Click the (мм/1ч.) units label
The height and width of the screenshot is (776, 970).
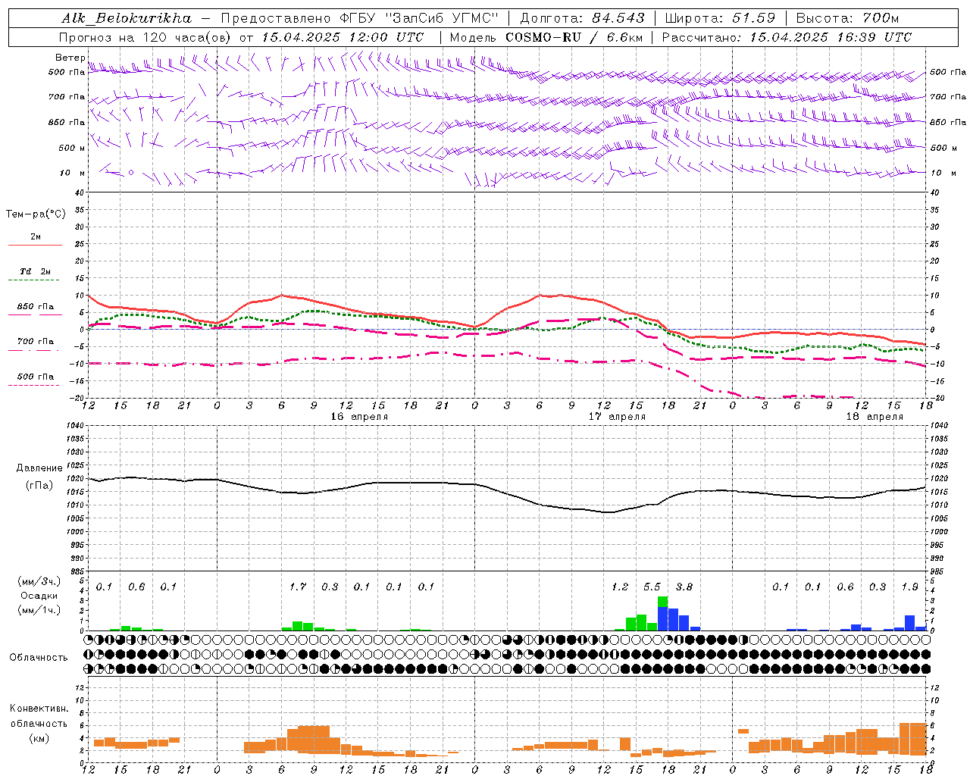(x=39, y=610)
